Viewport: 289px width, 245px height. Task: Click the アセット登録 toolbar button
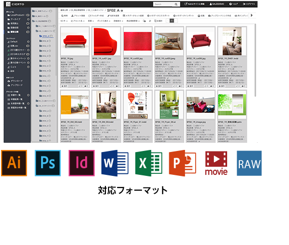tap(78, 16)
